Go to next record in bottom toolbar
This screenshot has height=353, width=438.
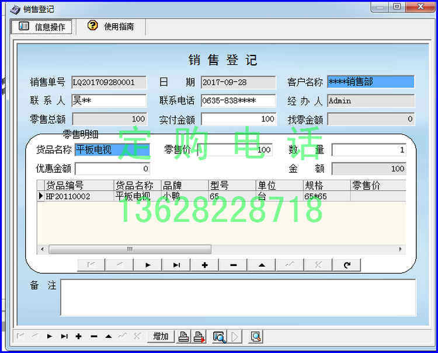(50, 336)
